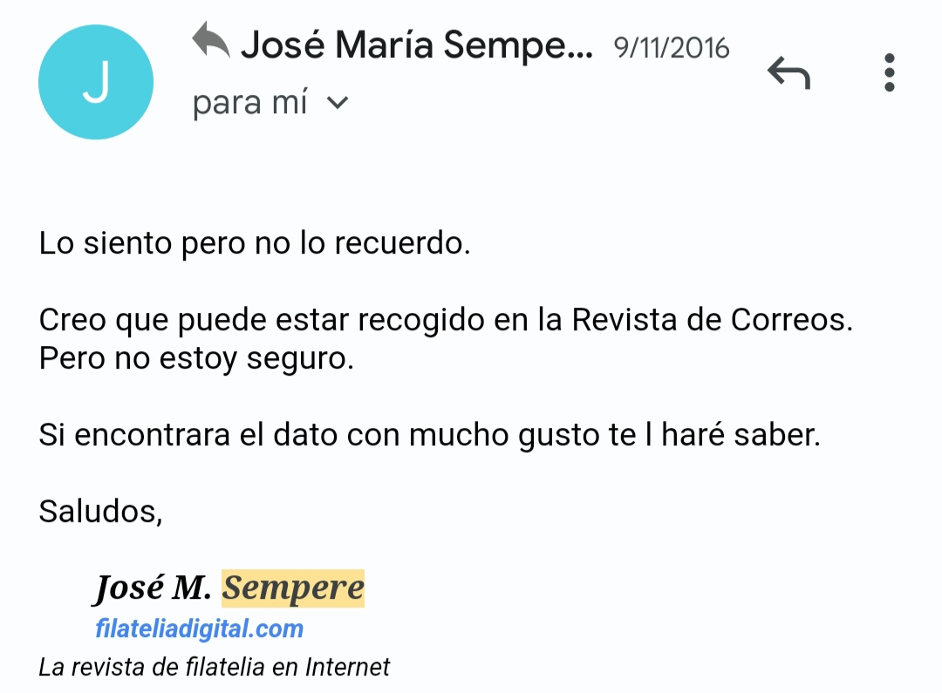Open the three-dot more options menu
Image resolution: width=942 pixels, height=693 pixels.
(x=890, y=72)
